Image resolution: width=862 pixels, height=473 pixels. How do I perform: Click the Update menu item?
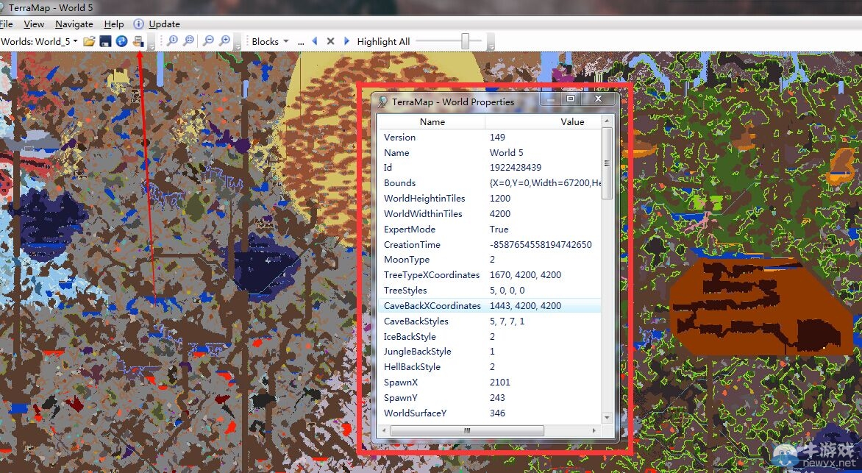[x=164, y=24]
